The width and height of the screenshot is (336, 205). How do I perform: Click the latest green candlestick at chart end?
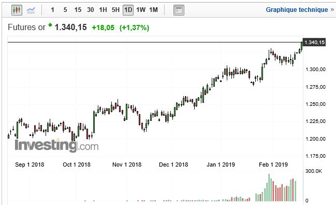point(302,46)
